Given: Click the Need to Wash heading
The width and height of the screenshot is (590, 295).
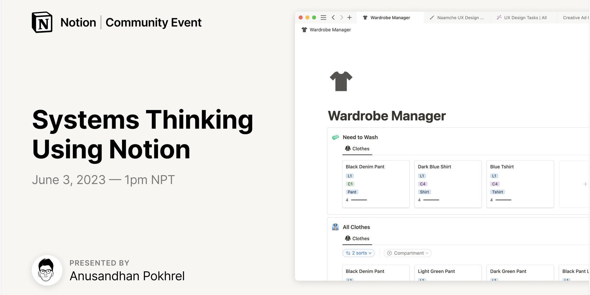Looking at the screenshot, I should point(360,137).
